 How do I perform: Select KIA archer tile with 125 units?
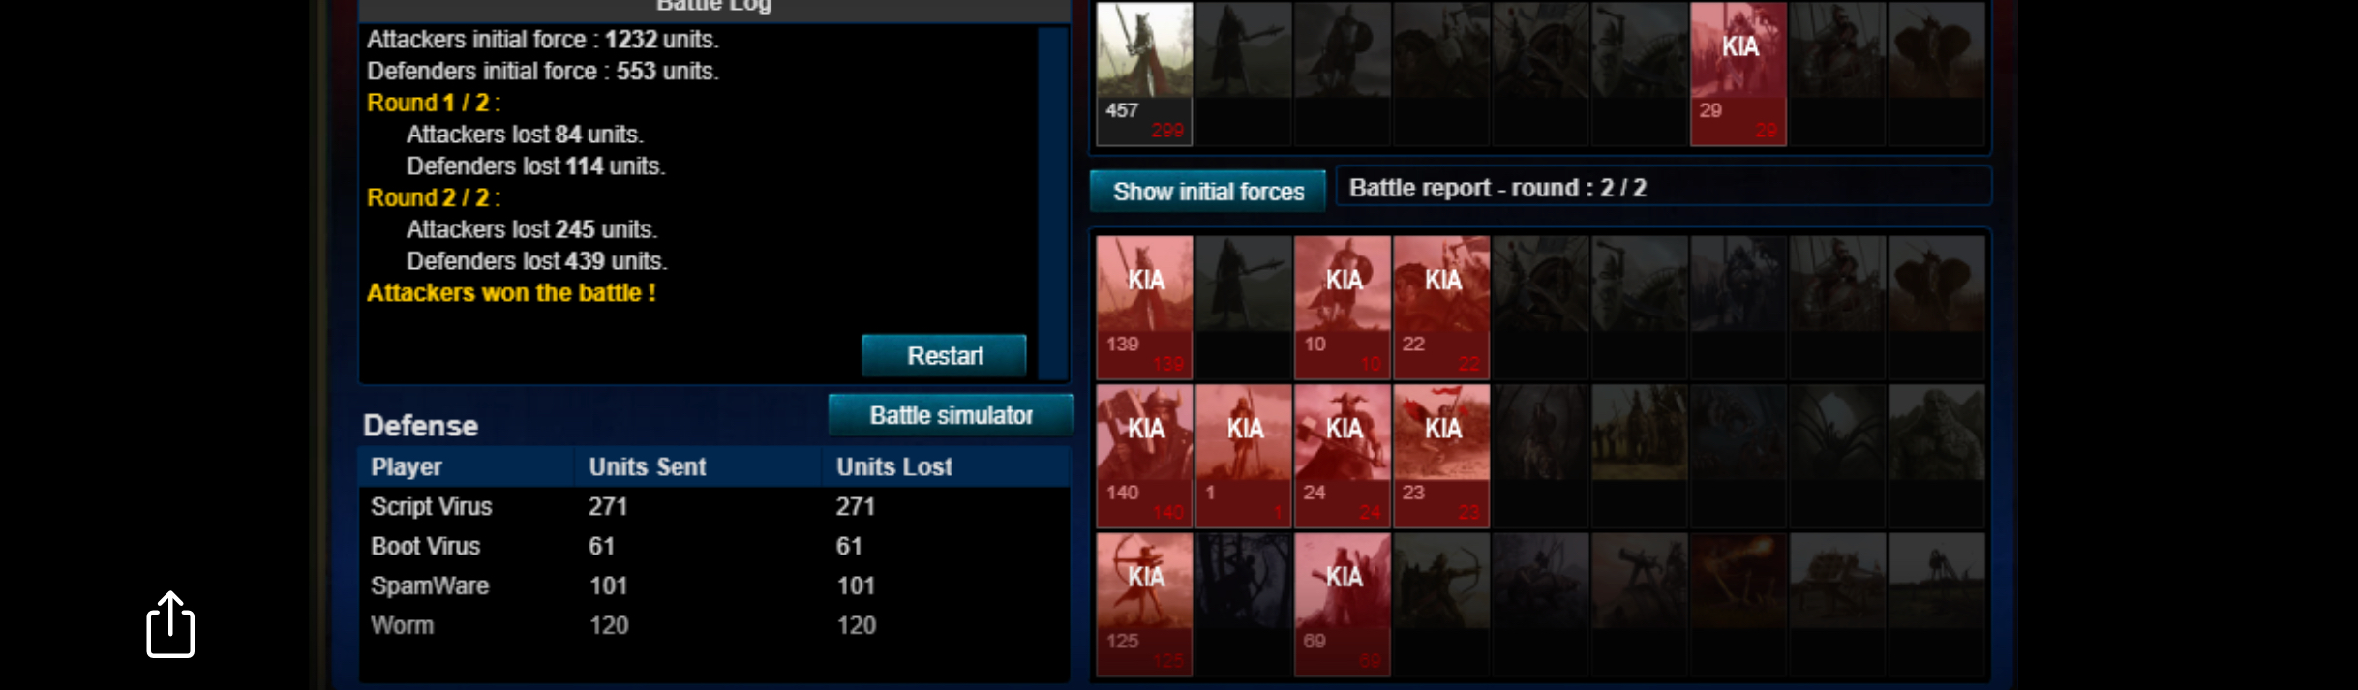pyautogui.click(x=1144, y=605)
